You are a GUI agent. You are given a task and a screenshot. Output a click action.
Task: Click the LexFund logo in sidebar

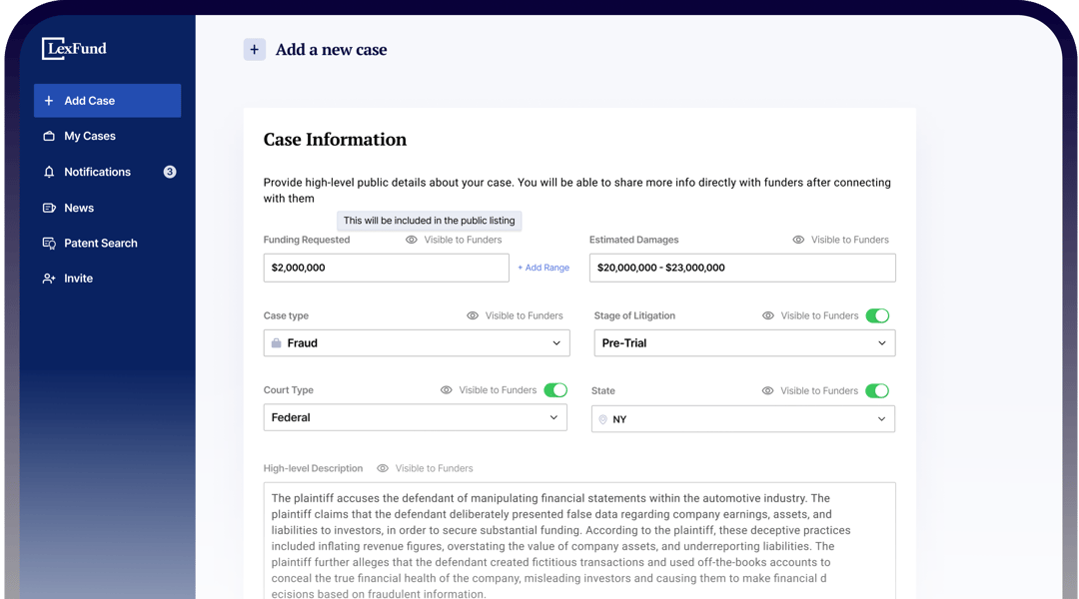[x=74, y=49]
